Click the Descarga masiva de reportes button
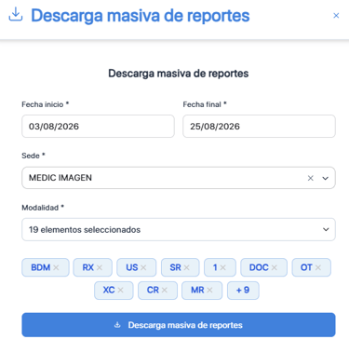 [179, 325]
